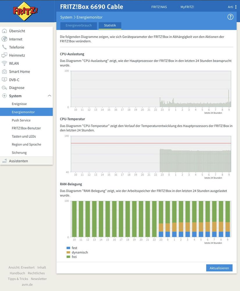
Task: Open the Tipps & Tricks footer link
Action: (18, 279)
